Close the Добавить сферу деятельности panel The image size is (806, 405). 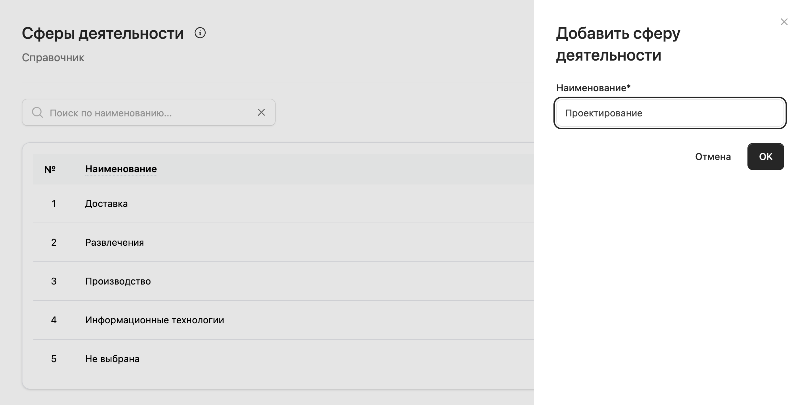pos(784,22)
